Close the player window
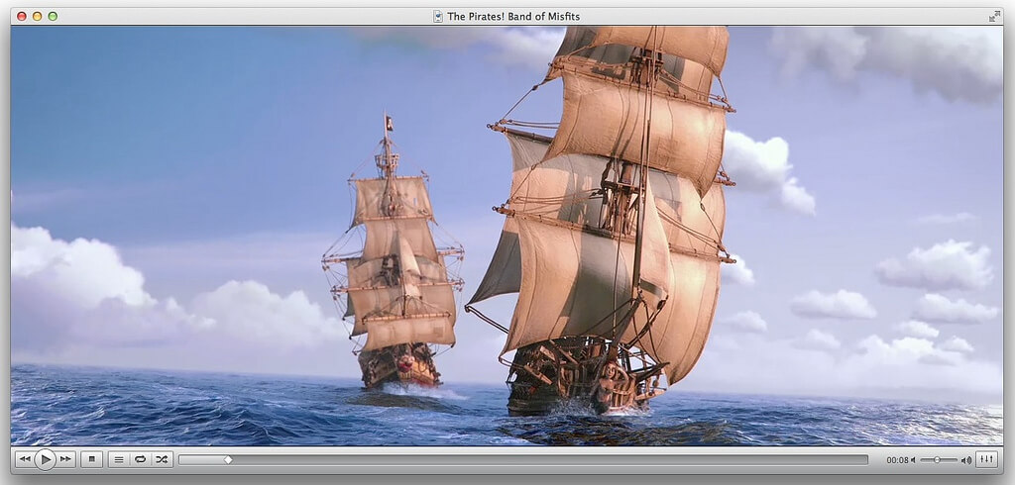This screenshot has width=1015, height=485. click(22, 16)
